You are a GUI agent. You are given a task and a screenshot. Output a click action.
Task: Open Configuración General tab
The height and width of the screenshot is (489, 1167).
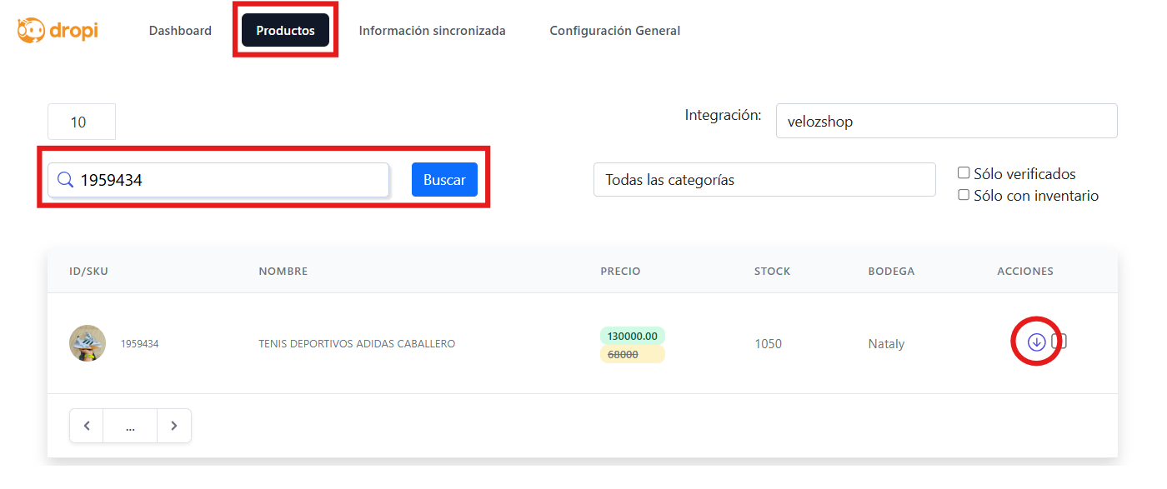point(614,31)
